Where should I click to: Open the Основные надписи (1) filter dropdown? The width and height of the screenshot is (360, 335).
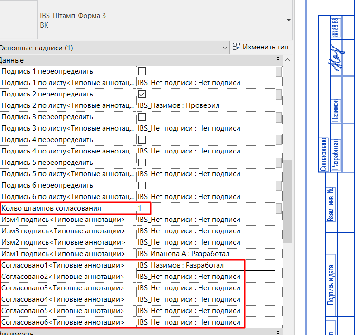click(x=114, y=48)
